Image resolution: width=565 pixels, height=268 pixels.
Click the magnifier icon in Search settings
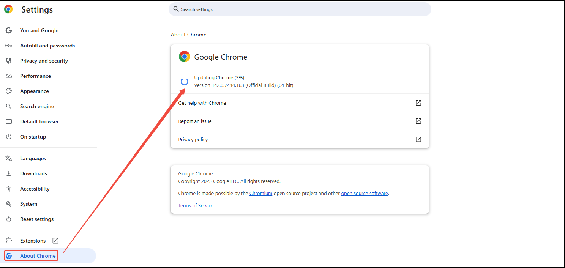tap(176, 9)
